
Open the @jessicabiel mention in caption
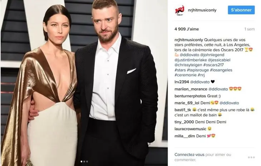(219, 60)
